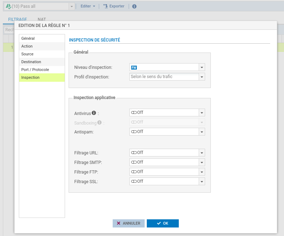Switch to the Filtrage tab
Screen dimensions: 284x236
tap(17, 20)
